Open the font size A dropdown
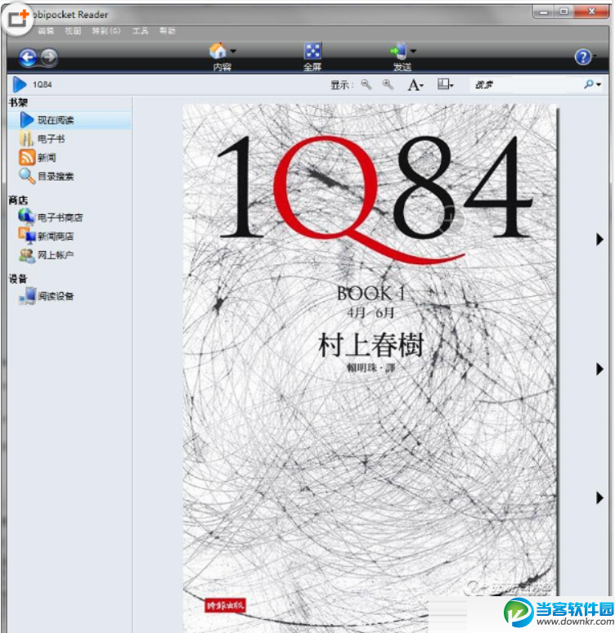 click(x=415, y=85)
